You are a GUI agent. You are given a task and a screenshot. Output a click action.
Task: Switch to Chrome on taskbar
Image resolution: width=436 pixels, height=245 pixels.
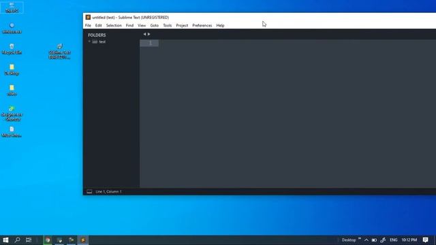[x=48, y=240]
